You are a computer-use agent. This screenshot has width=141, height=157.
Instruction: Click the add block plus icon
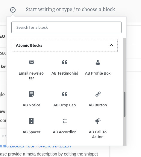click(x=13, y=10)
